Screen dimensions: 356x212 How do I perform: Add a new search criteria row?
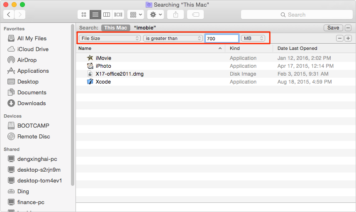click(x=348, y=38)
